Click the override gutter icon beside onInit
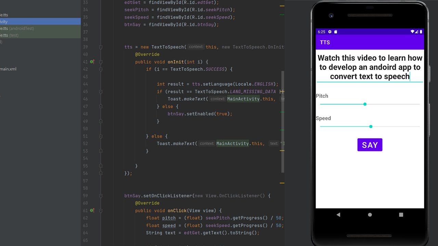This screenshot has width=438, height=246. pos(92,62)
